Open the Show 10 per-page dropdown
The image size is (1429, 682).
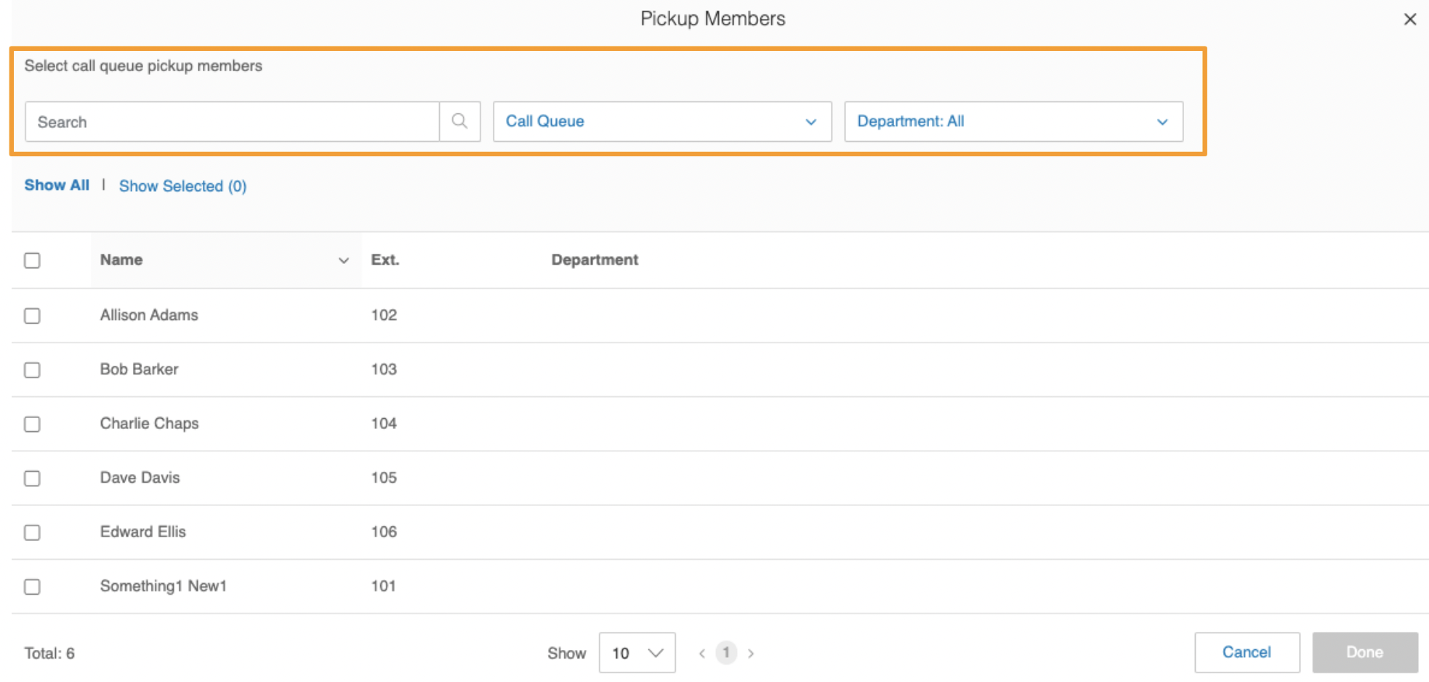point(637,653)
